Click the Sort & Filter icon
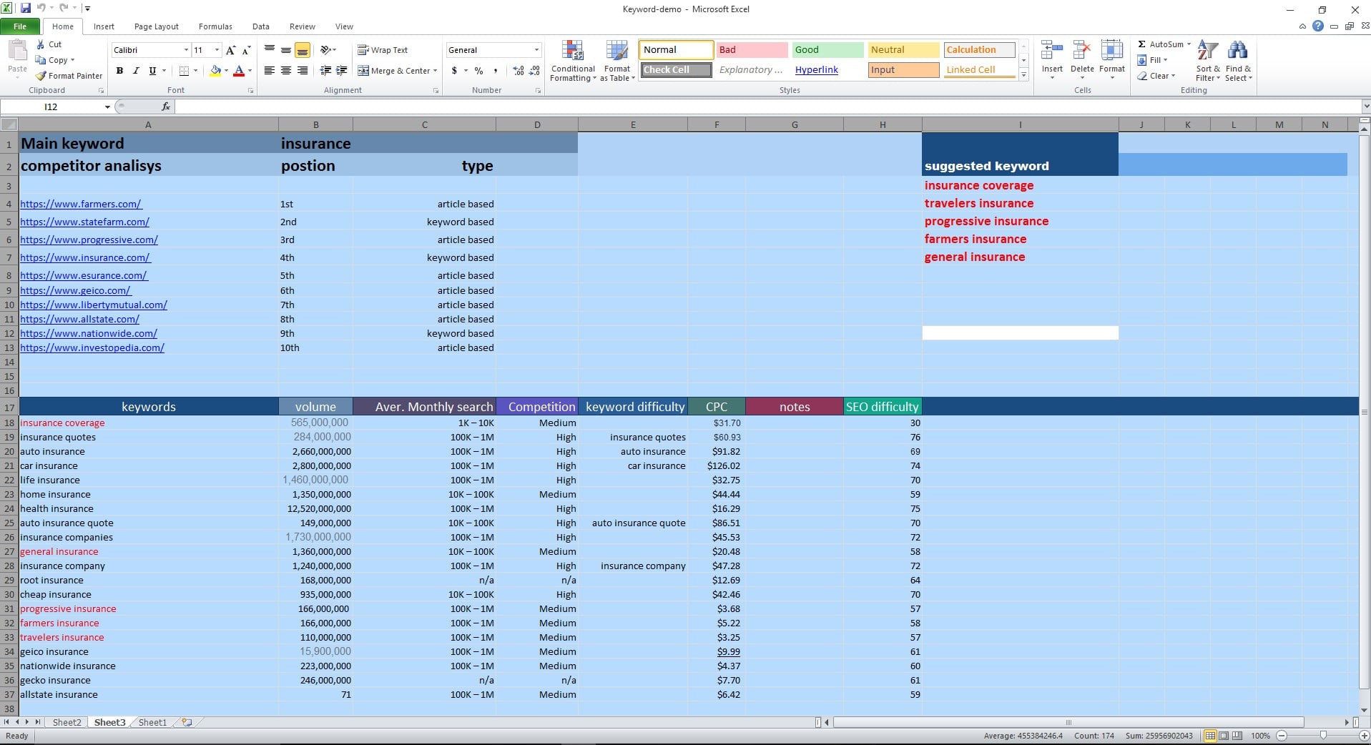 pyautogui.click(x=1207, y=61)
